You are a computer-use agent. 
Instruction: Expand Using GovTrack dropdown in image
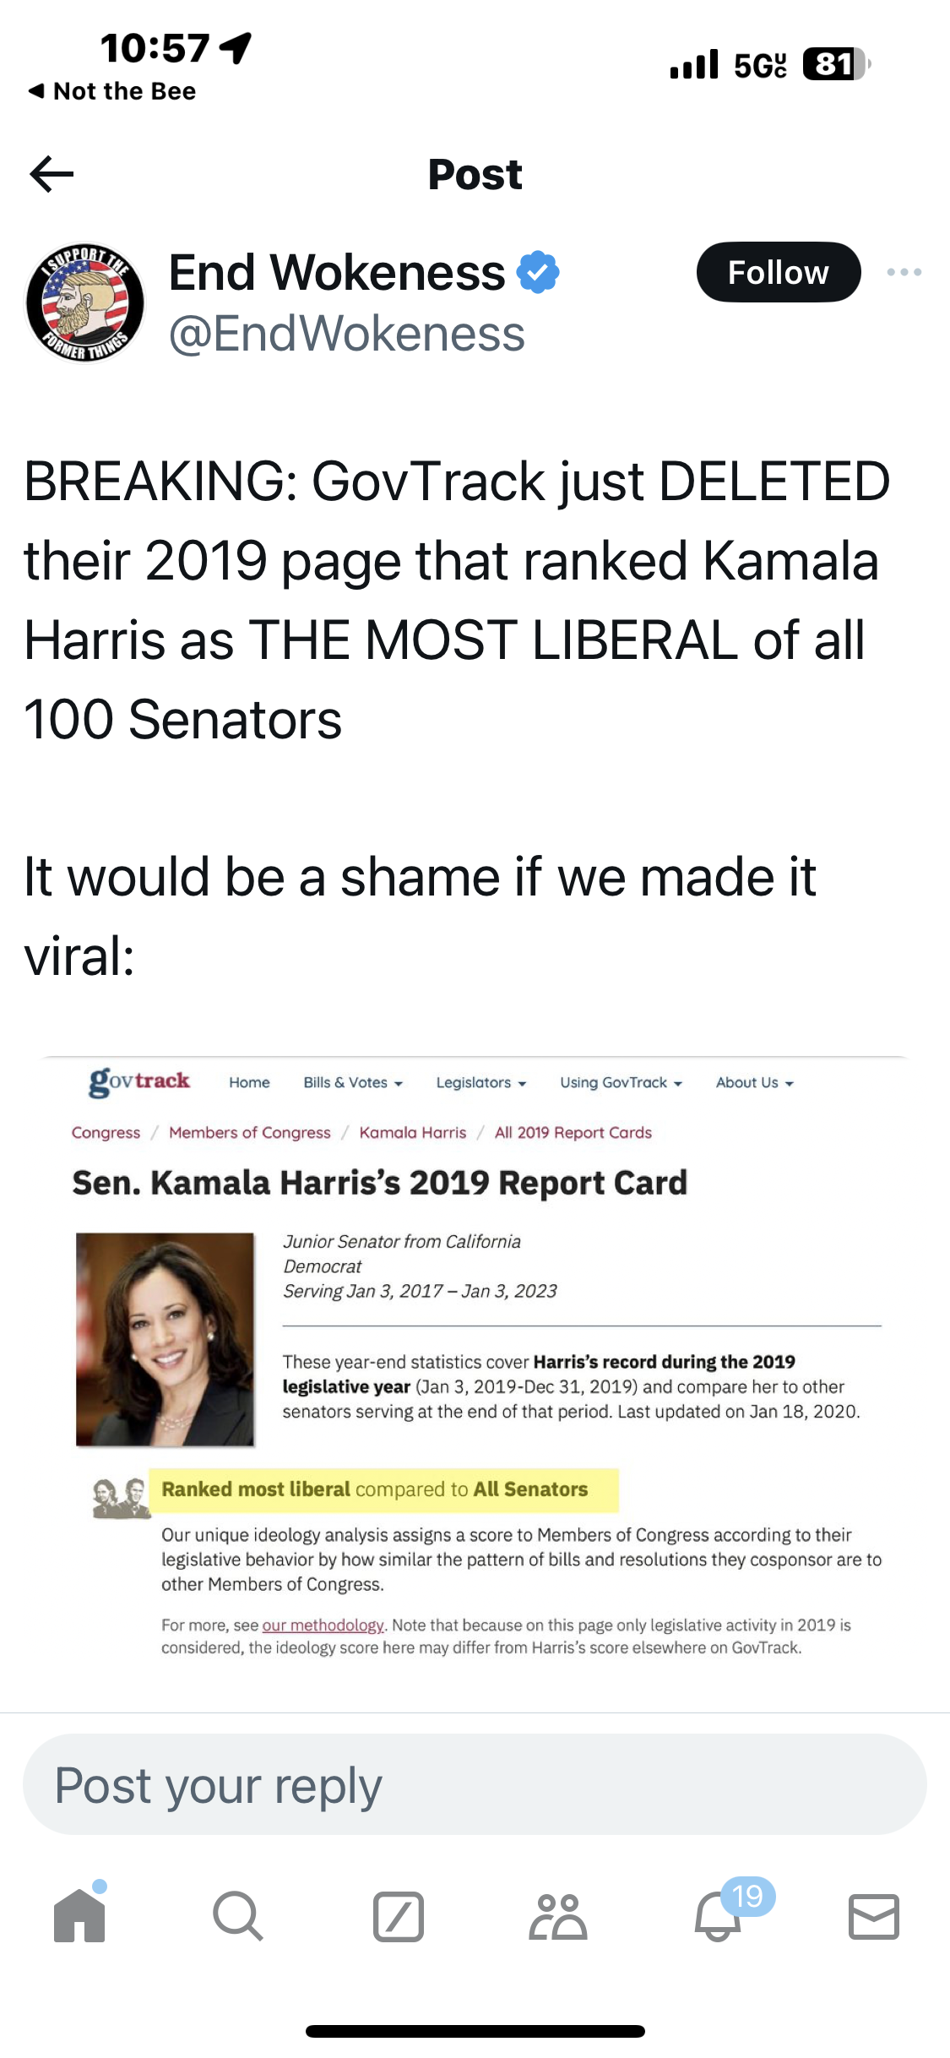(621, 1082)
